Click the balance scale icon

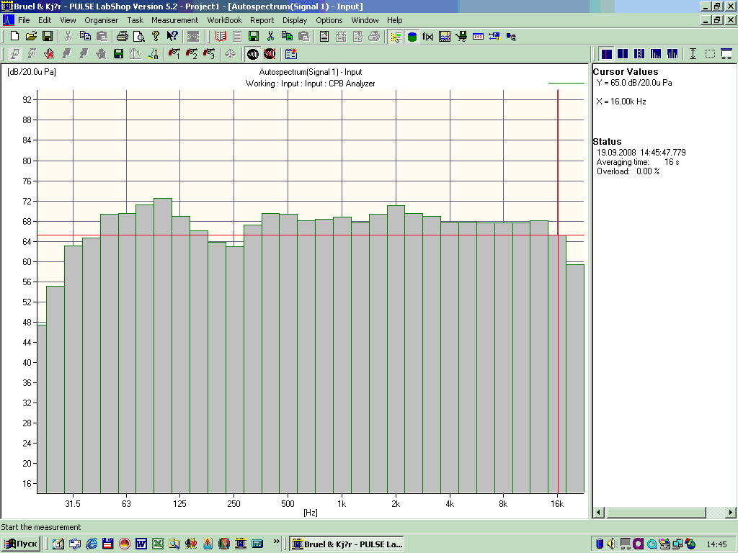(230, 54)
